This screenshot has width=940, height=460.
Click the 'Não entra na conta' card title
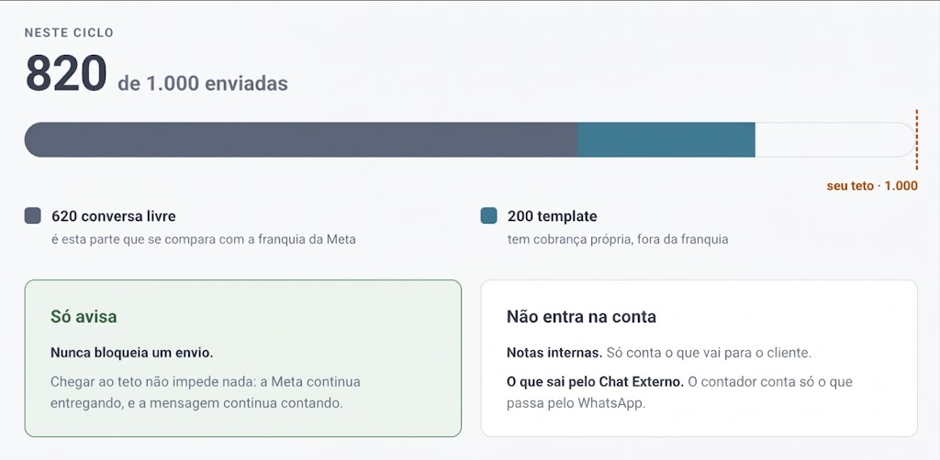pyautogui.click(x=581, y=316)
